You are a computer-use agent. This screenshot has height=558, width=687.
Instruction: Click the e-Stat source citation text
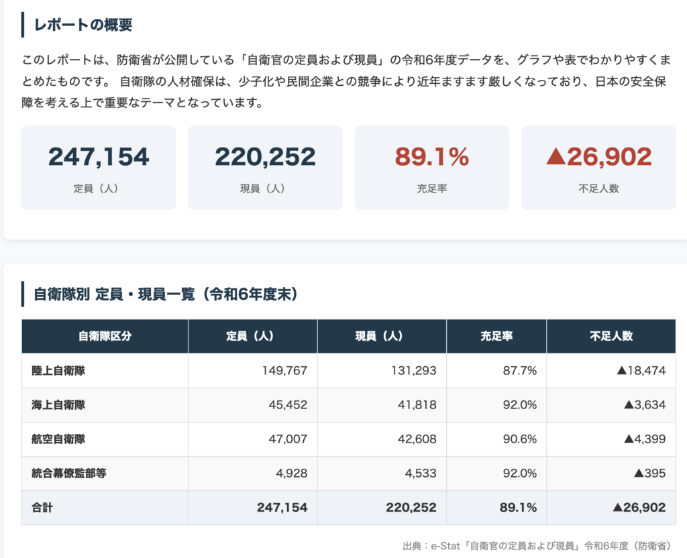[537, 545]
